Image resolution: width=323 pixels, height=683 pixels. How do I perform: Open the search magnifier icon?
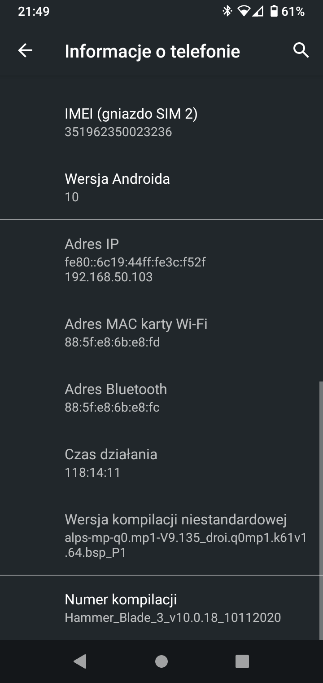pos(301,50)
